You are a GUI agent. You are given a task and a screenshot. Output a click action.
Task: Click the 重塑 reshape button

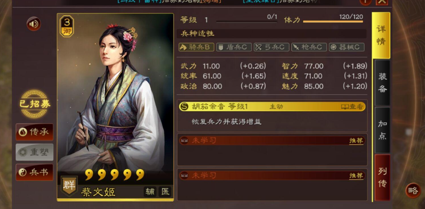coord(34,152)
